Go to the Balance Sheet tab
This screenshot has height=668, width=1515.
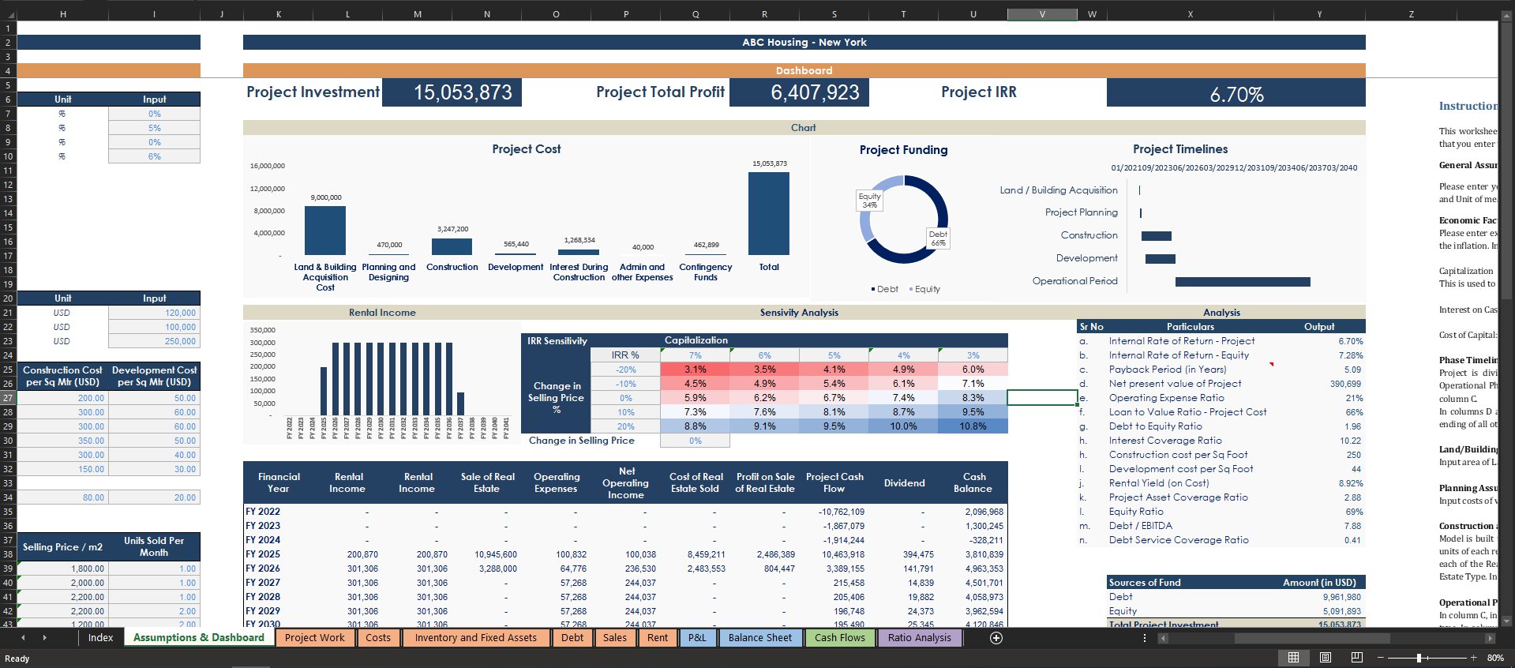760,638
